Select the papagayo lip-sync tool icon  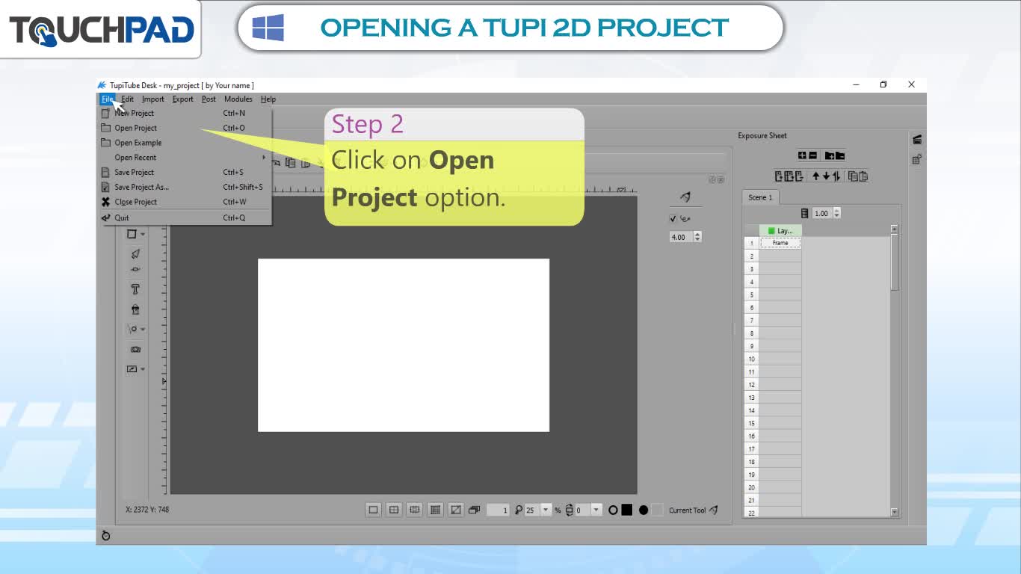(132, 369)
